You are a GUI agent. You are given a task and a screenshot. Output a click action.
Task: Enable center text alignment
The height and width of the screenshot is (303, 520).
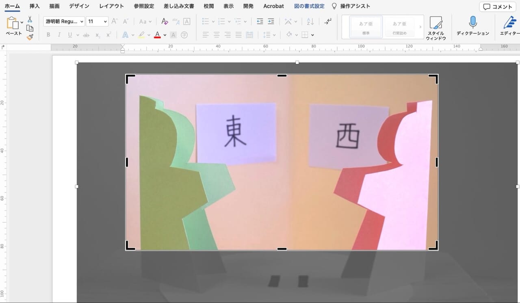tap(217, 35)
